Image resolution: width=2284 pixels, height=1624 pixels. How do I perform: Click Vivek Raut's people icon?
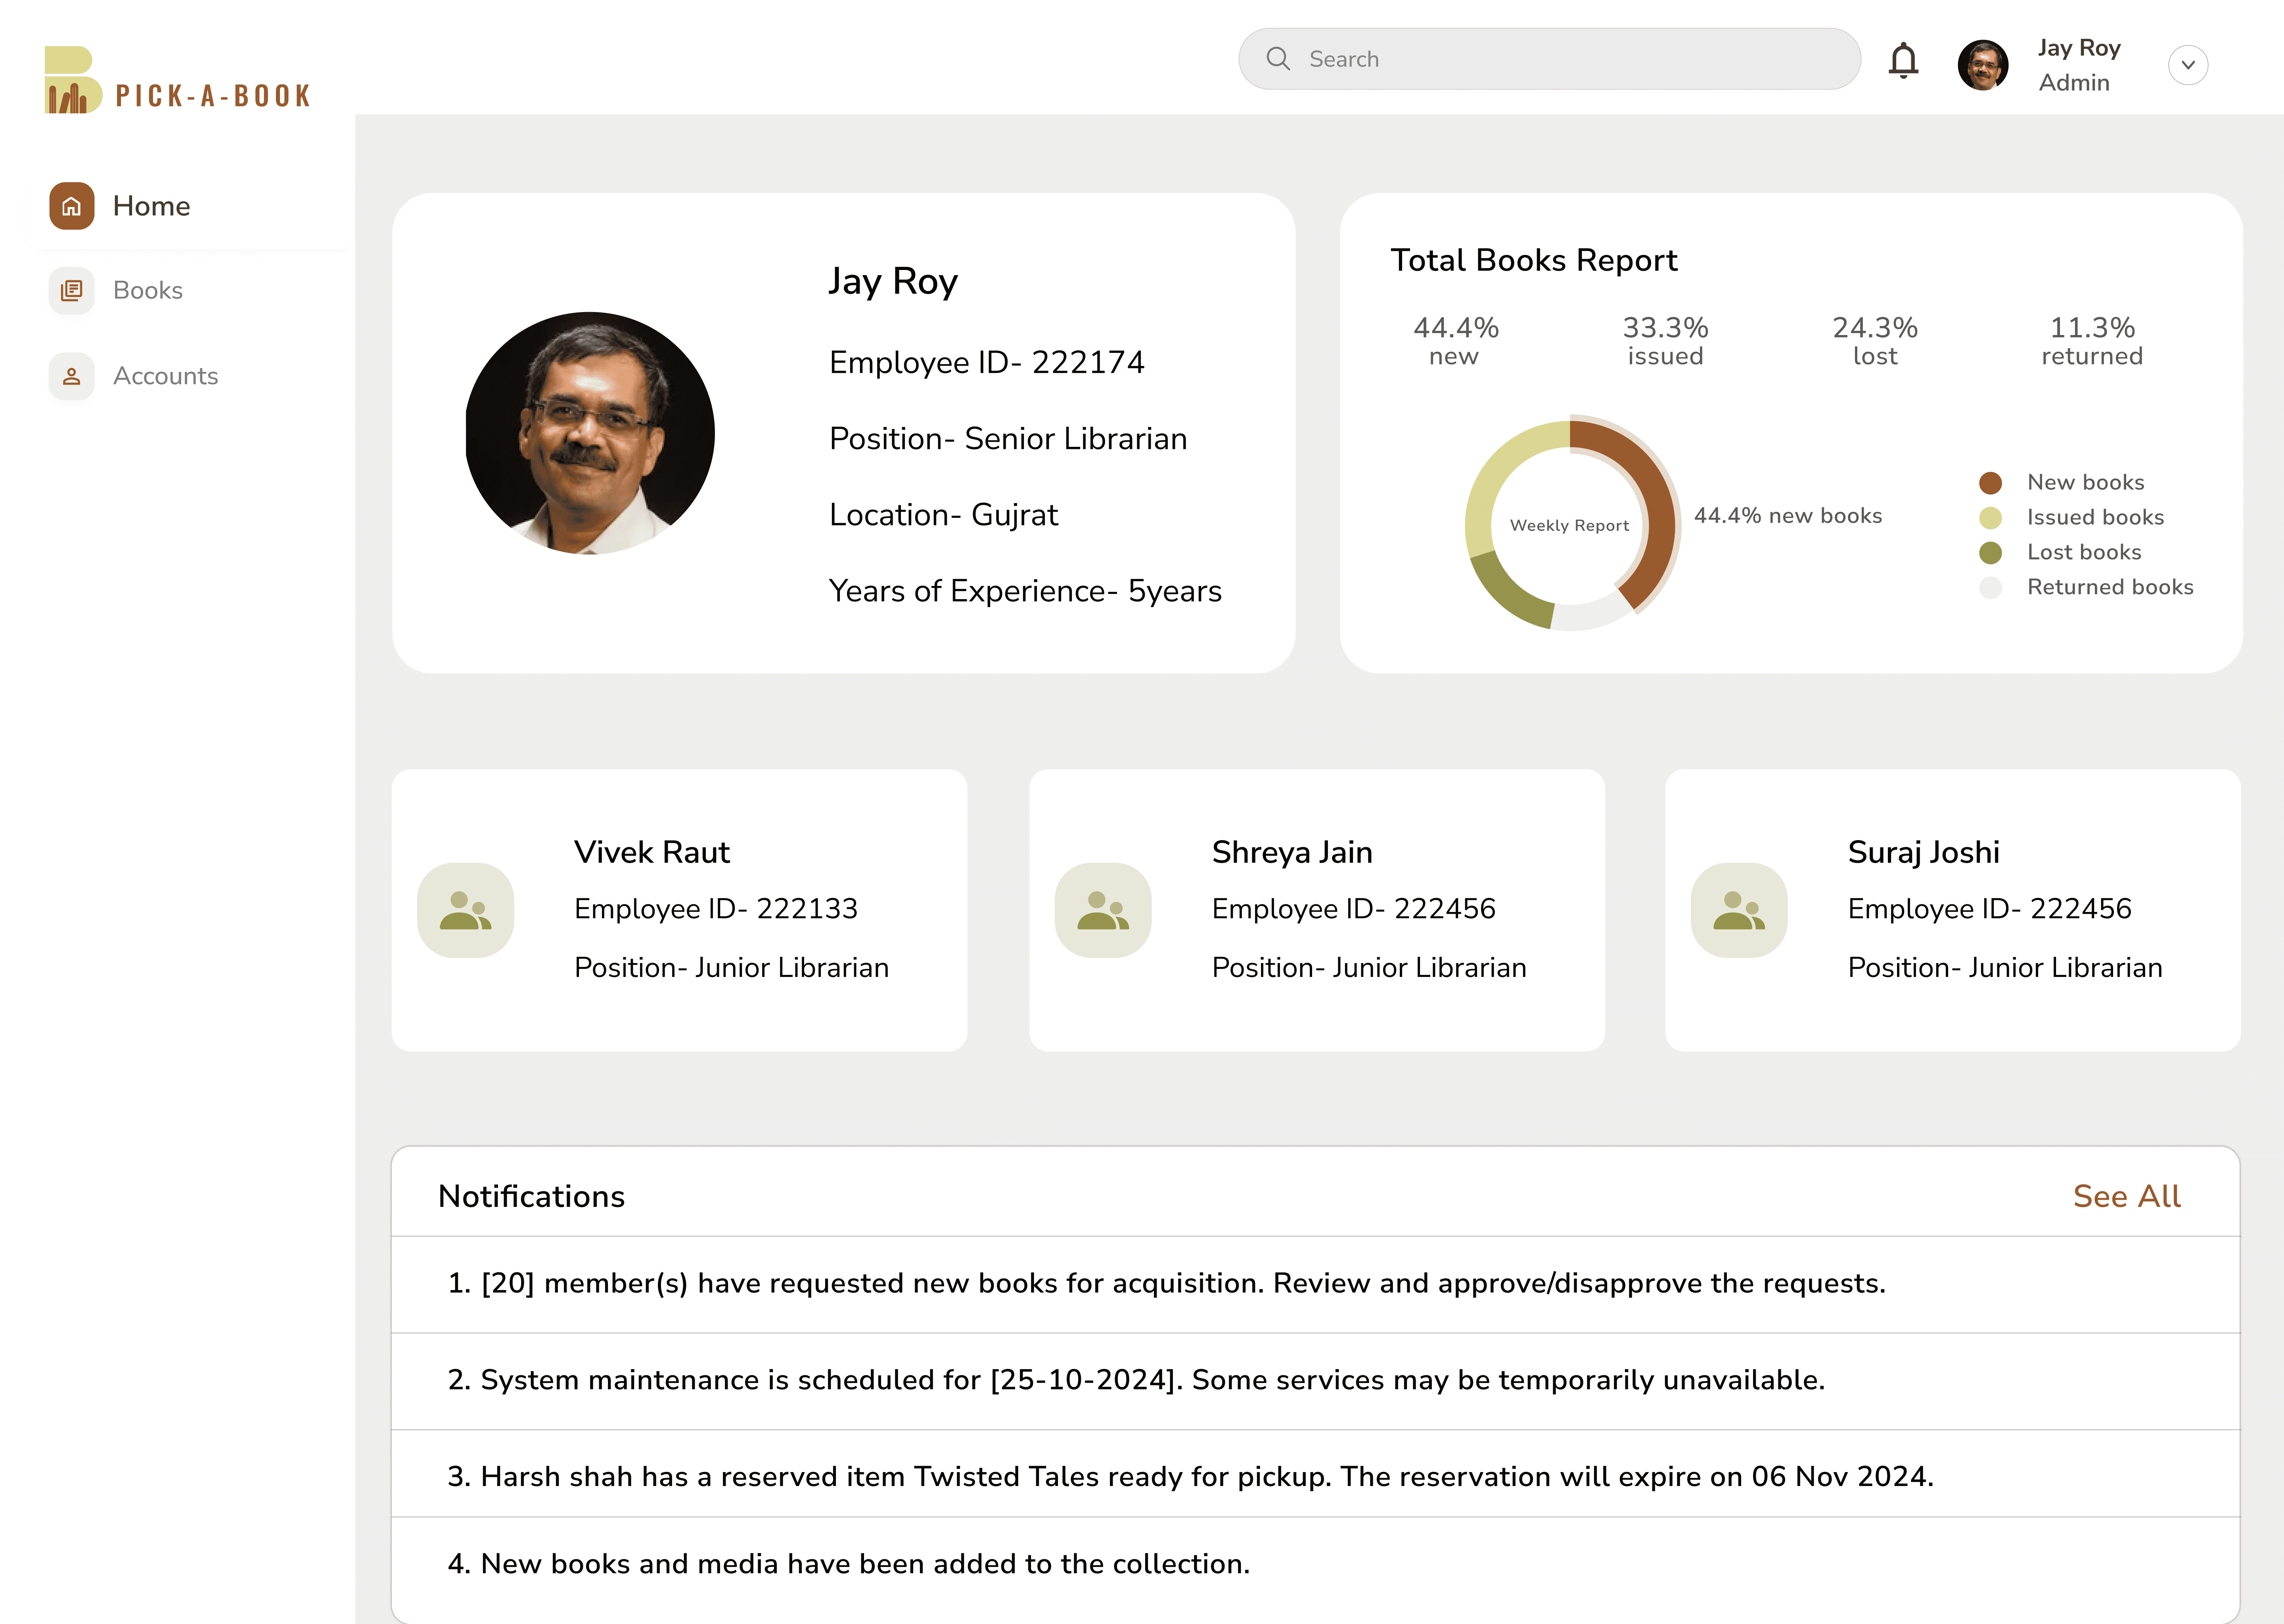coord(466,910)
